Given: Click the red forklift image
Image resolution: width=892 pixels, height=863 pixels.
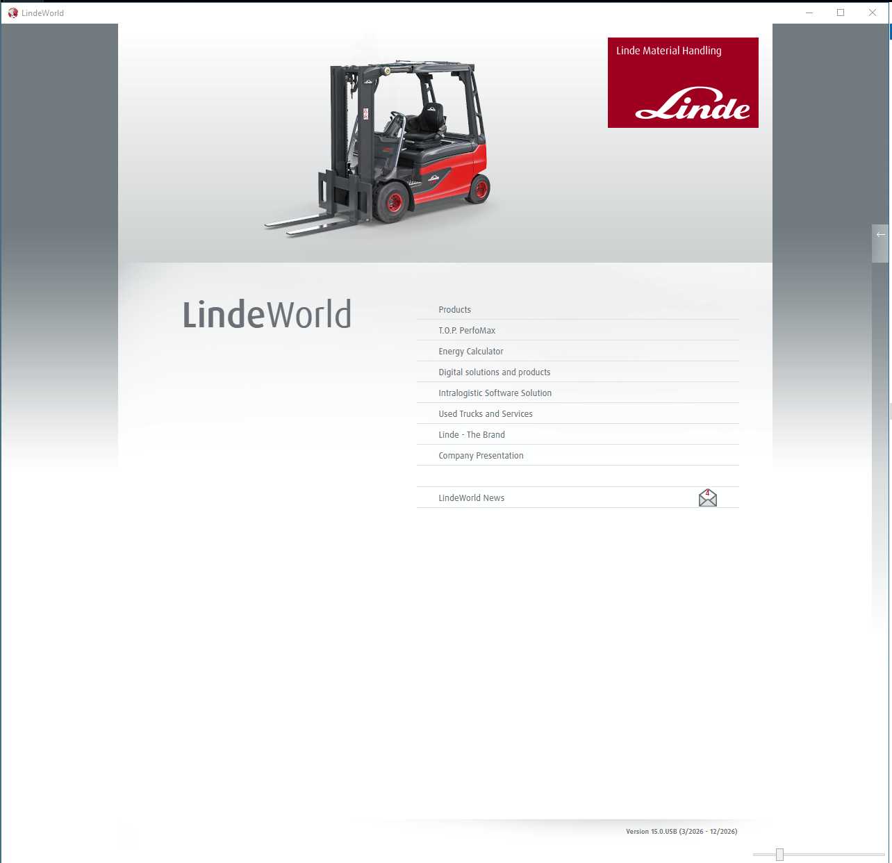Looking at the screenshot, I should pos(379,147).
